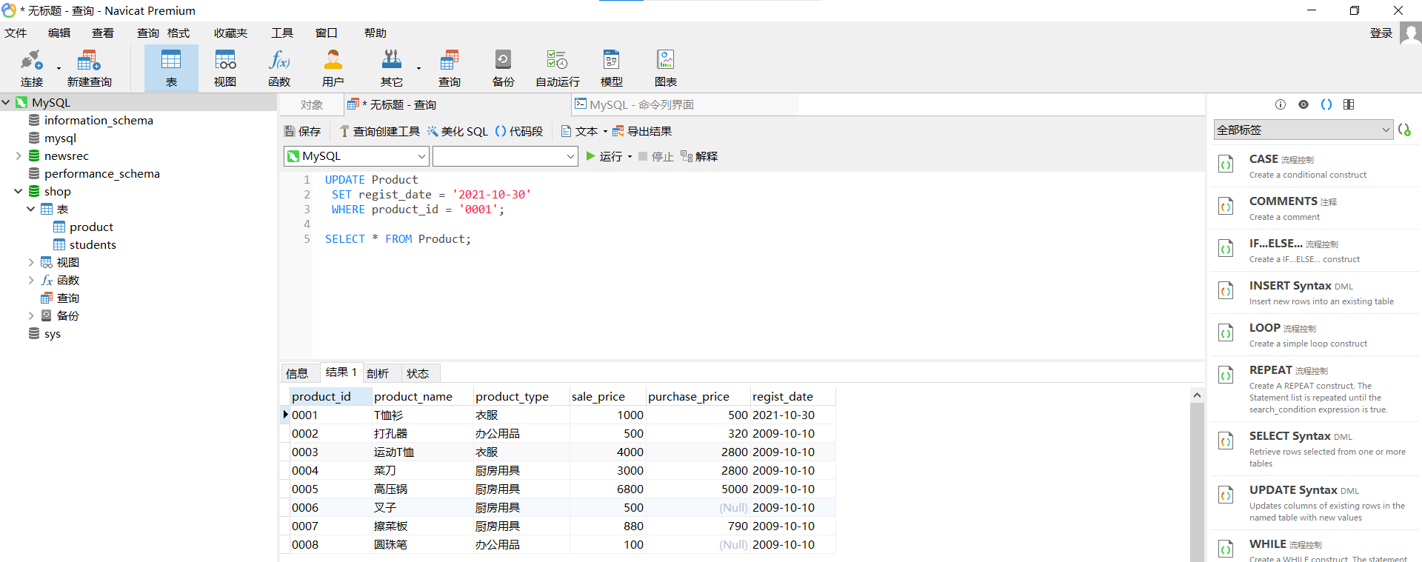Expand the 备份 backup node in tree
Screen dimensions: 1422x562
pos(31,316)
